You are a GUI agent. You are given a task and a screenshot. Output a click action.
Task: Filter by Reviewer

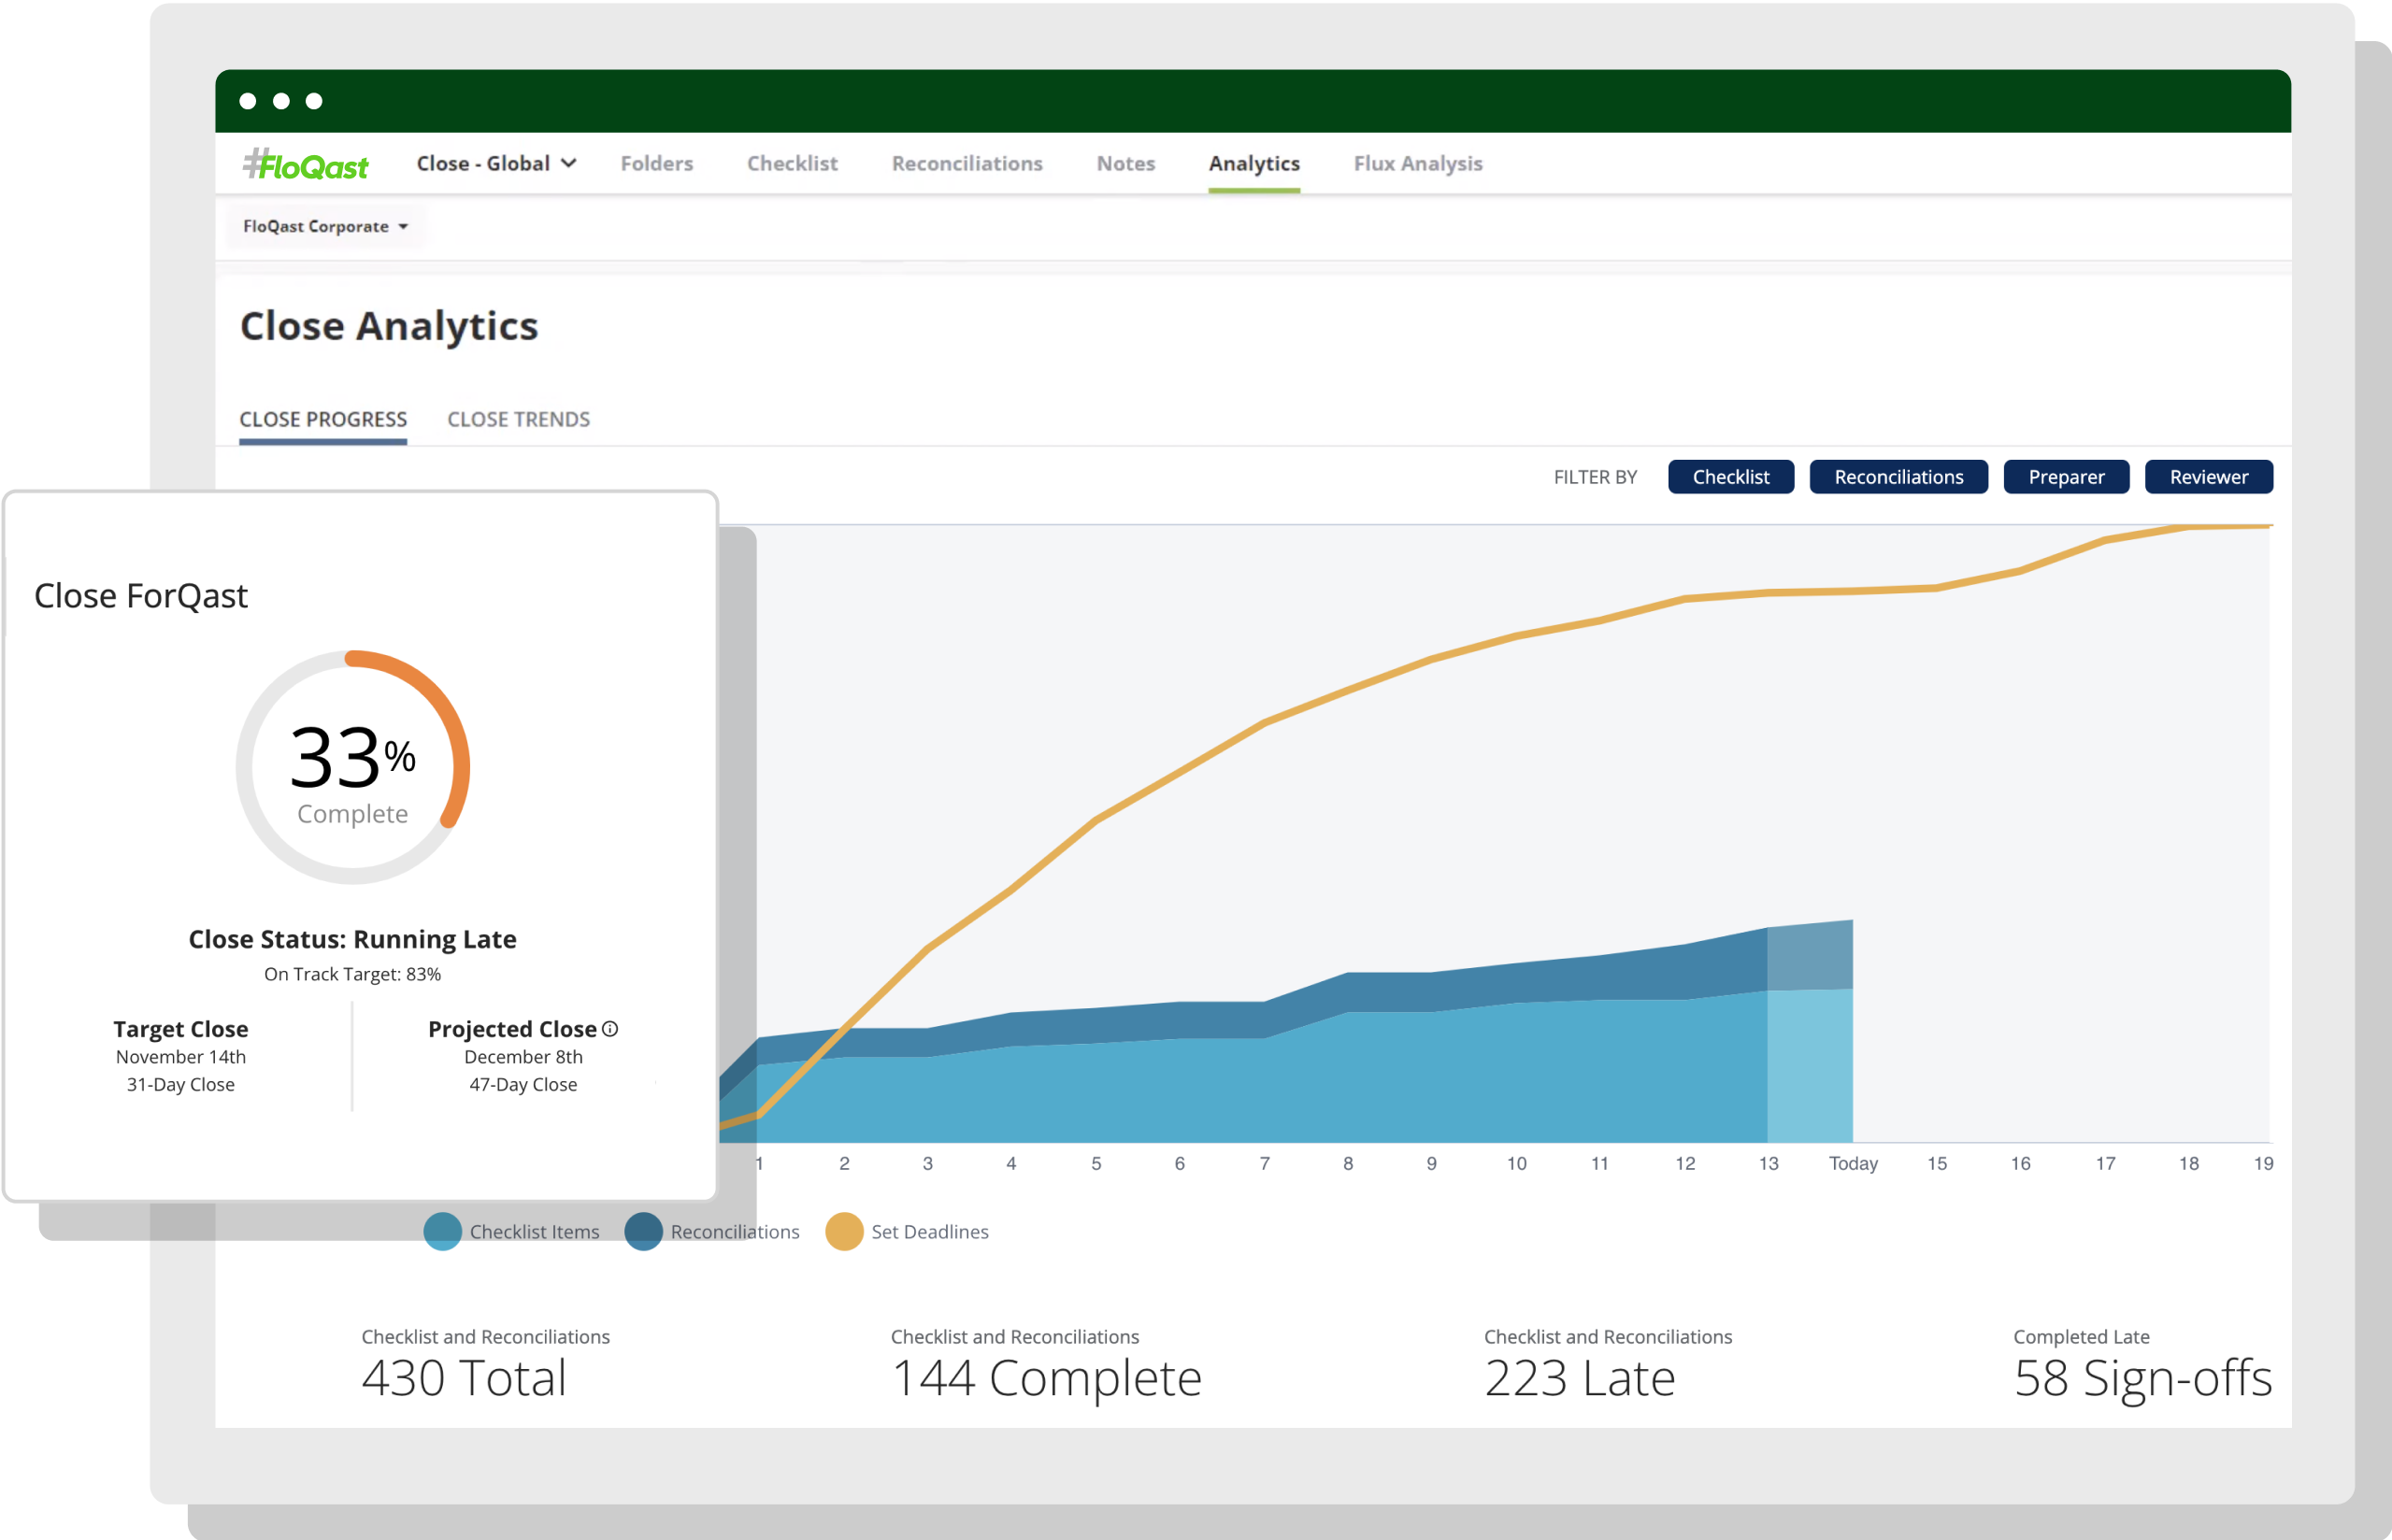click(2208, 477)
